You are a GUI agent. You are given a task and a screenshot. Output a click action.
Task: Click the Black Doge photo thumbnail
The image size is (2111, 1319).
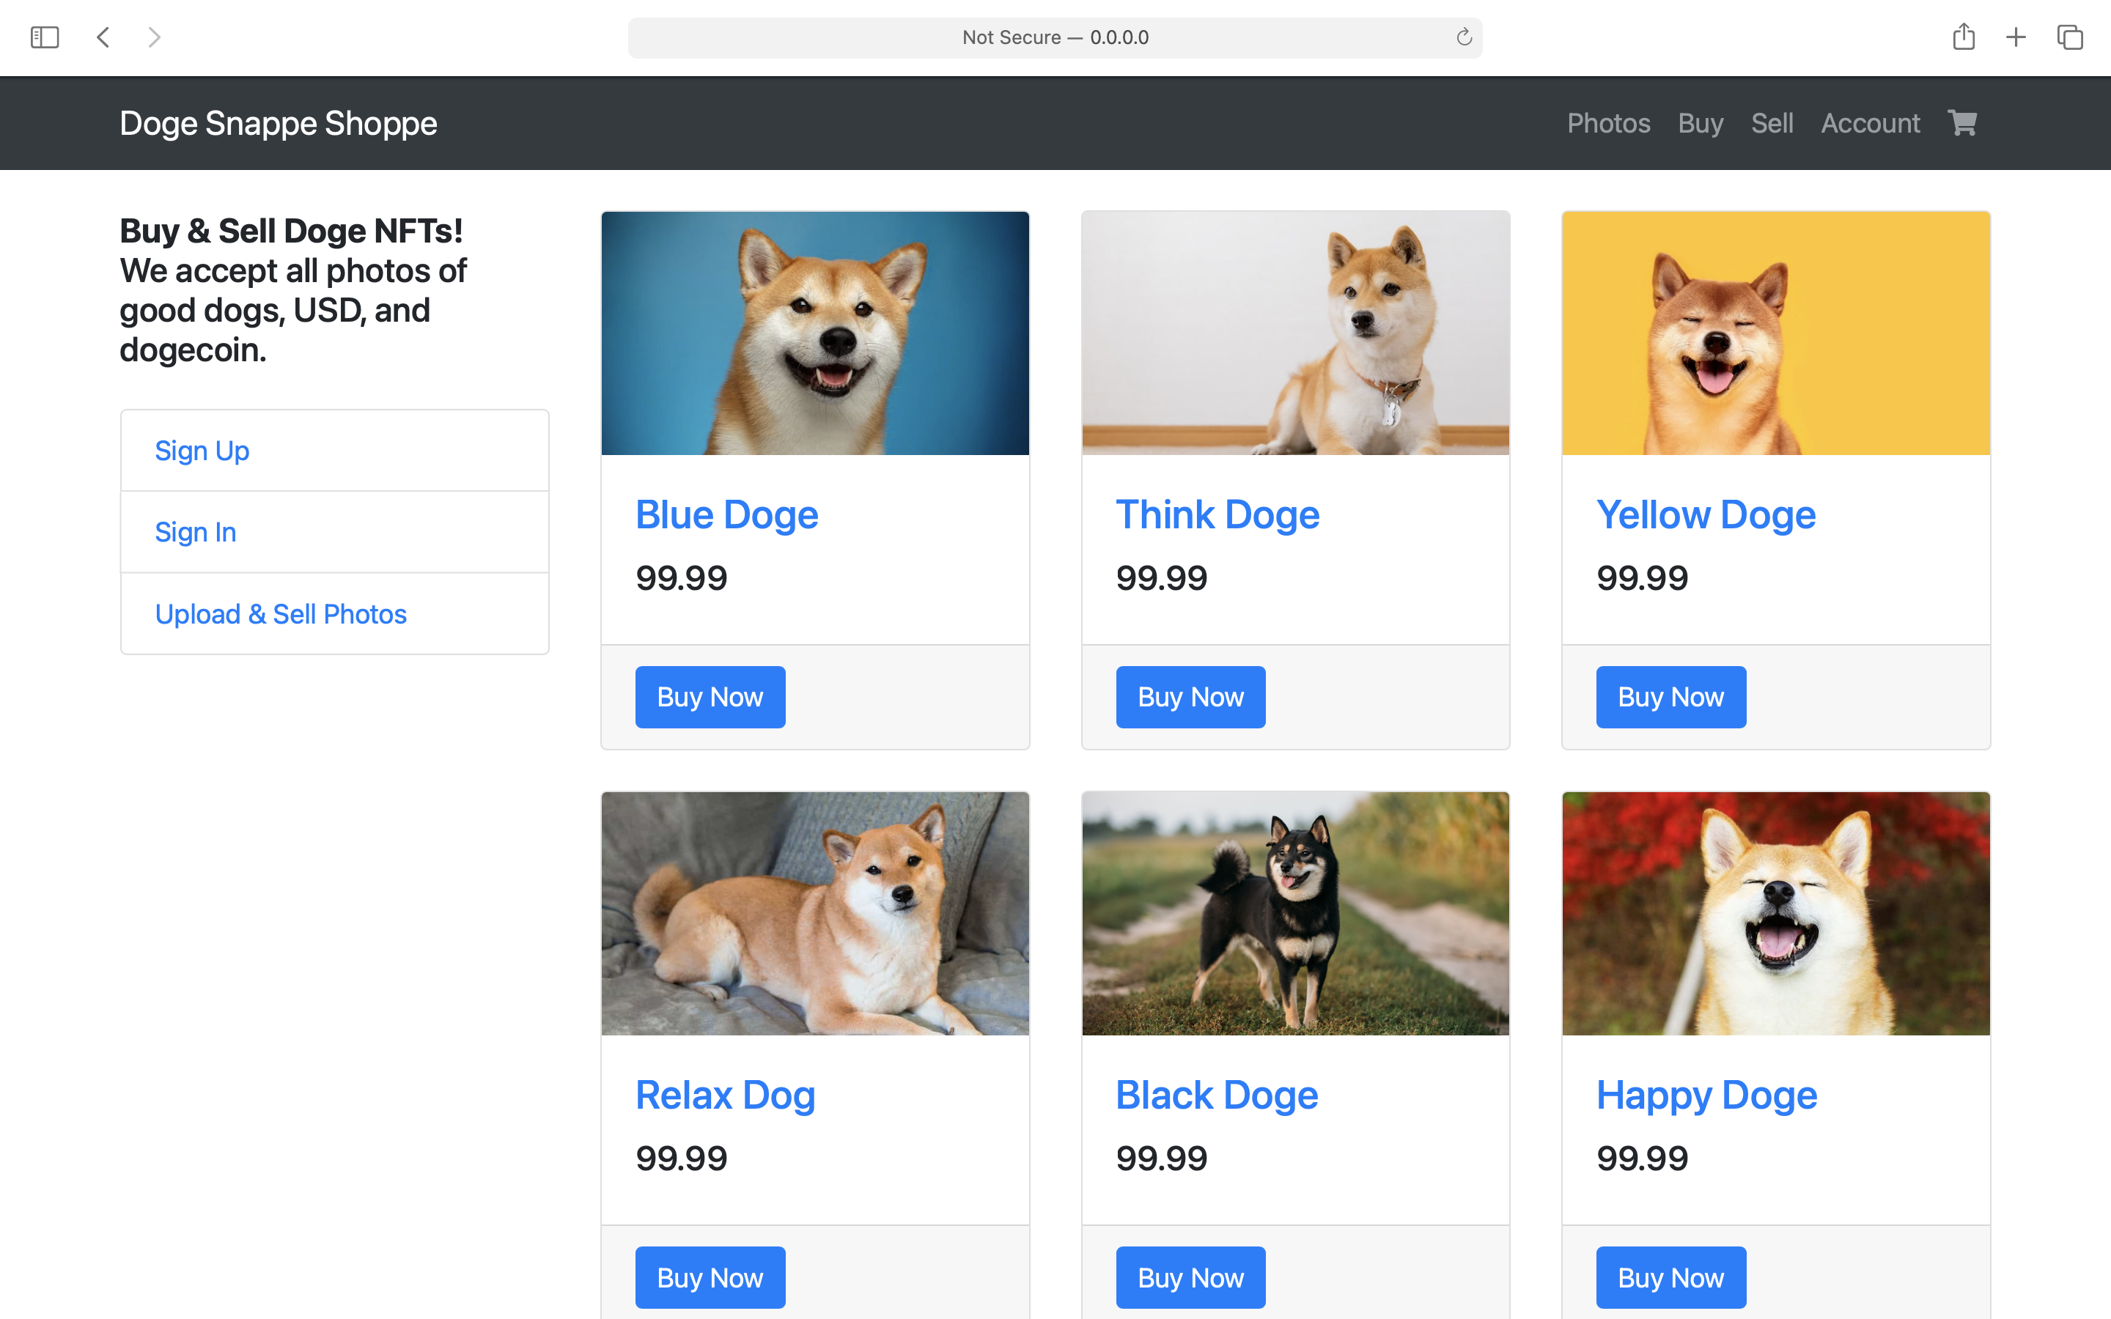pyautogui.click(x=1294, y=913)
